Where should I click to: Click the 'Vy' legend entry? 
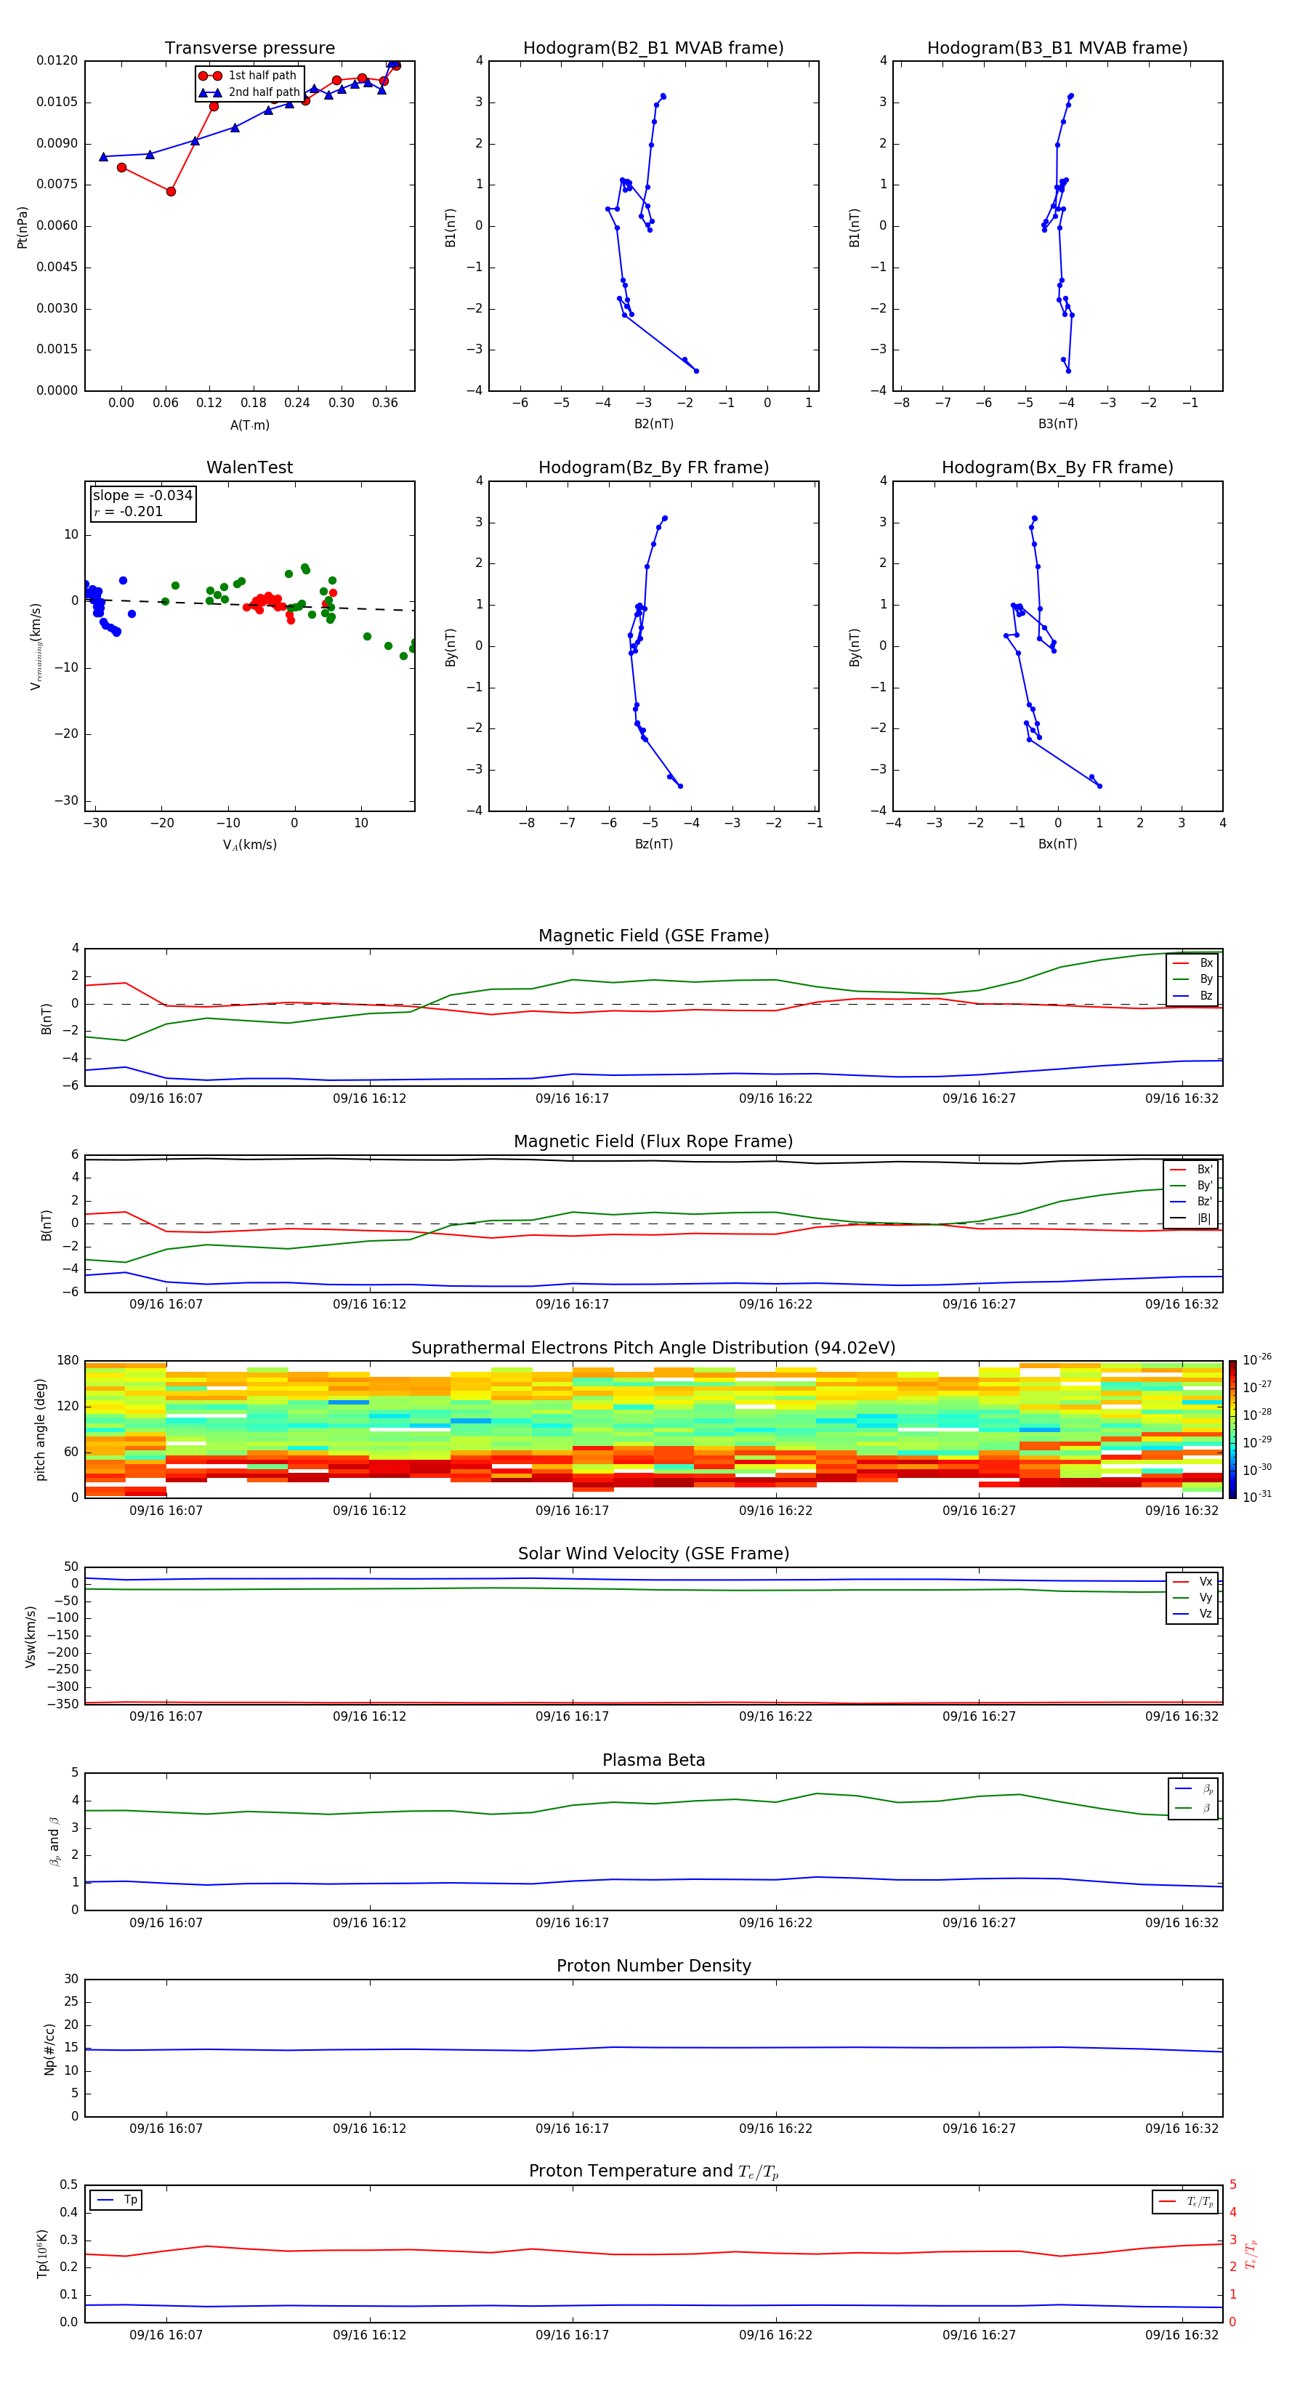click(1192, 1598)
